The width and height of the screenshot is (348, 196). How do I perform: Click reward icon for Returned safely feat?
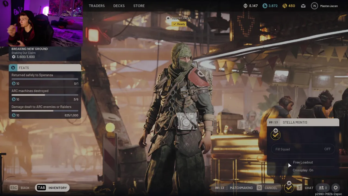tap(14, 84)
